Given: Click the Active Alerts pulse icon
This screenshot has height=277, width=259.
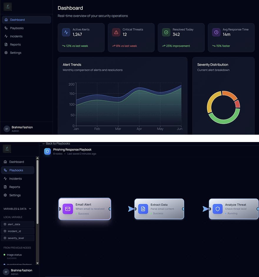Looking at the screenshot, I should click(66, 32).
